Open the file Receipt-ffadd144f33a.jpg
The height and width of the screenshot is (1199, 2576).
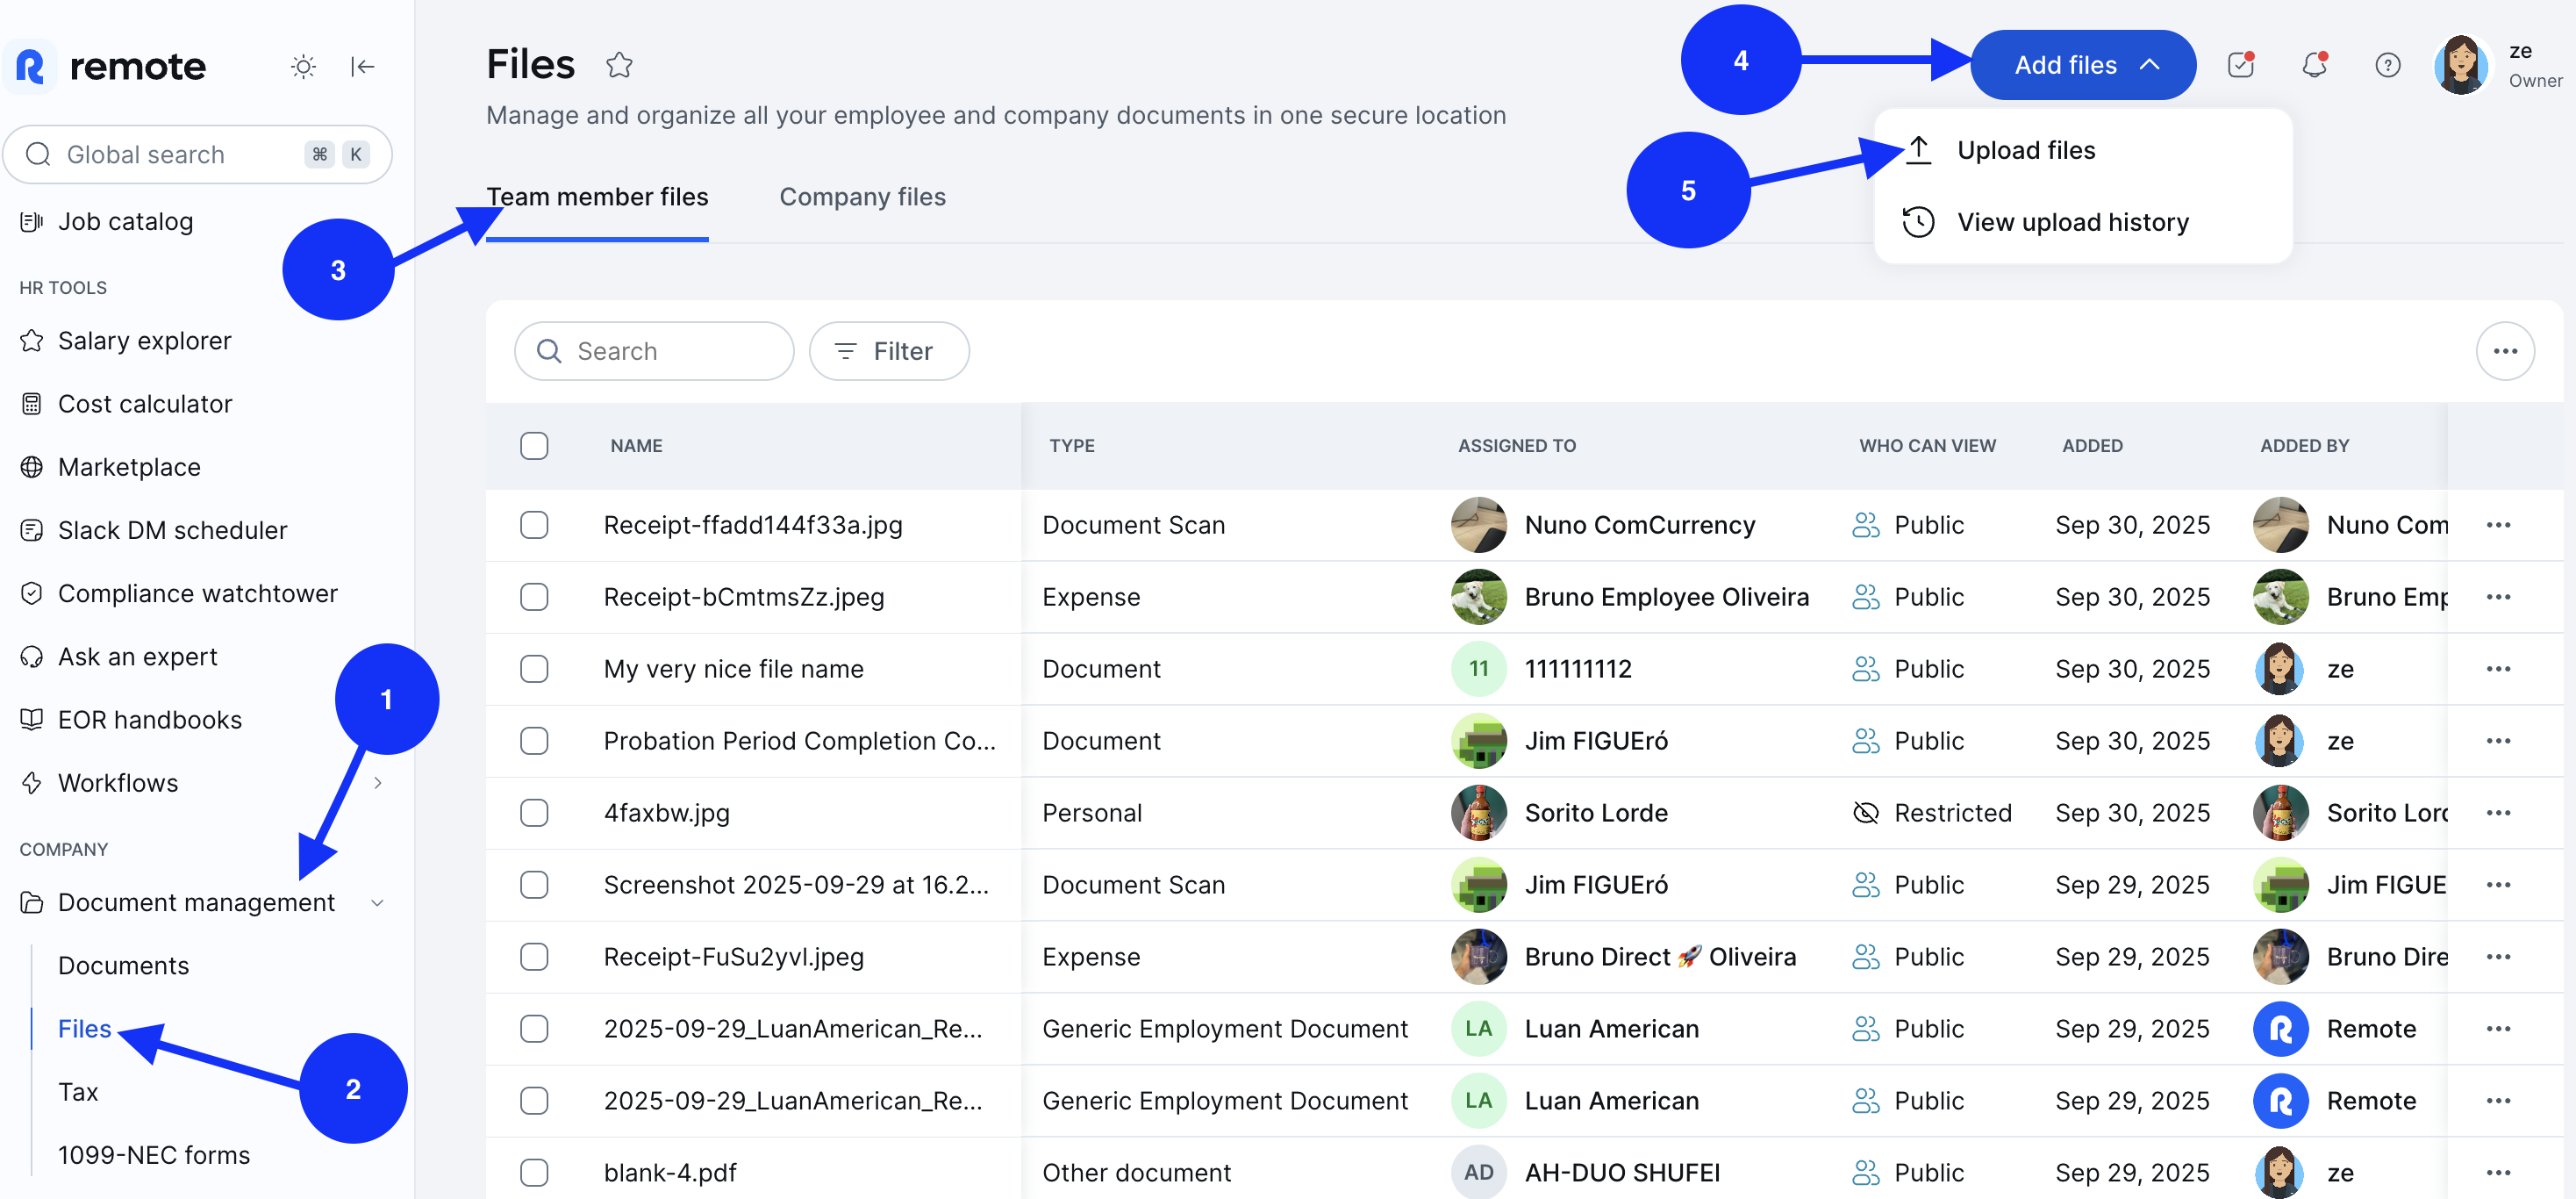coord(752,525)
